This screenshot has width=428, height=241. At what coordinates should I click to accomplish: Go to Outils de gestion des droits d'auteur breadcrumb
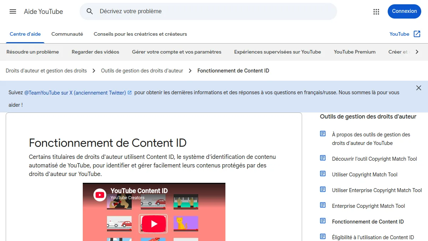142,71
